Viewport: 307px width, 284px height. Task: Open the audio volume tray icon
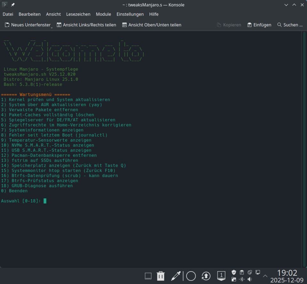(250, 280)
